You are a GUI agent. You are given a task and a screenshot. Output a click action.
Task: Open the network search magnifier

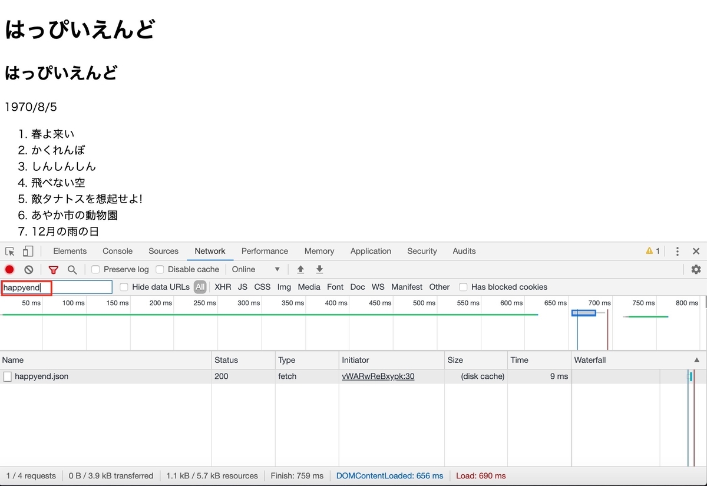tap(72, 270)
